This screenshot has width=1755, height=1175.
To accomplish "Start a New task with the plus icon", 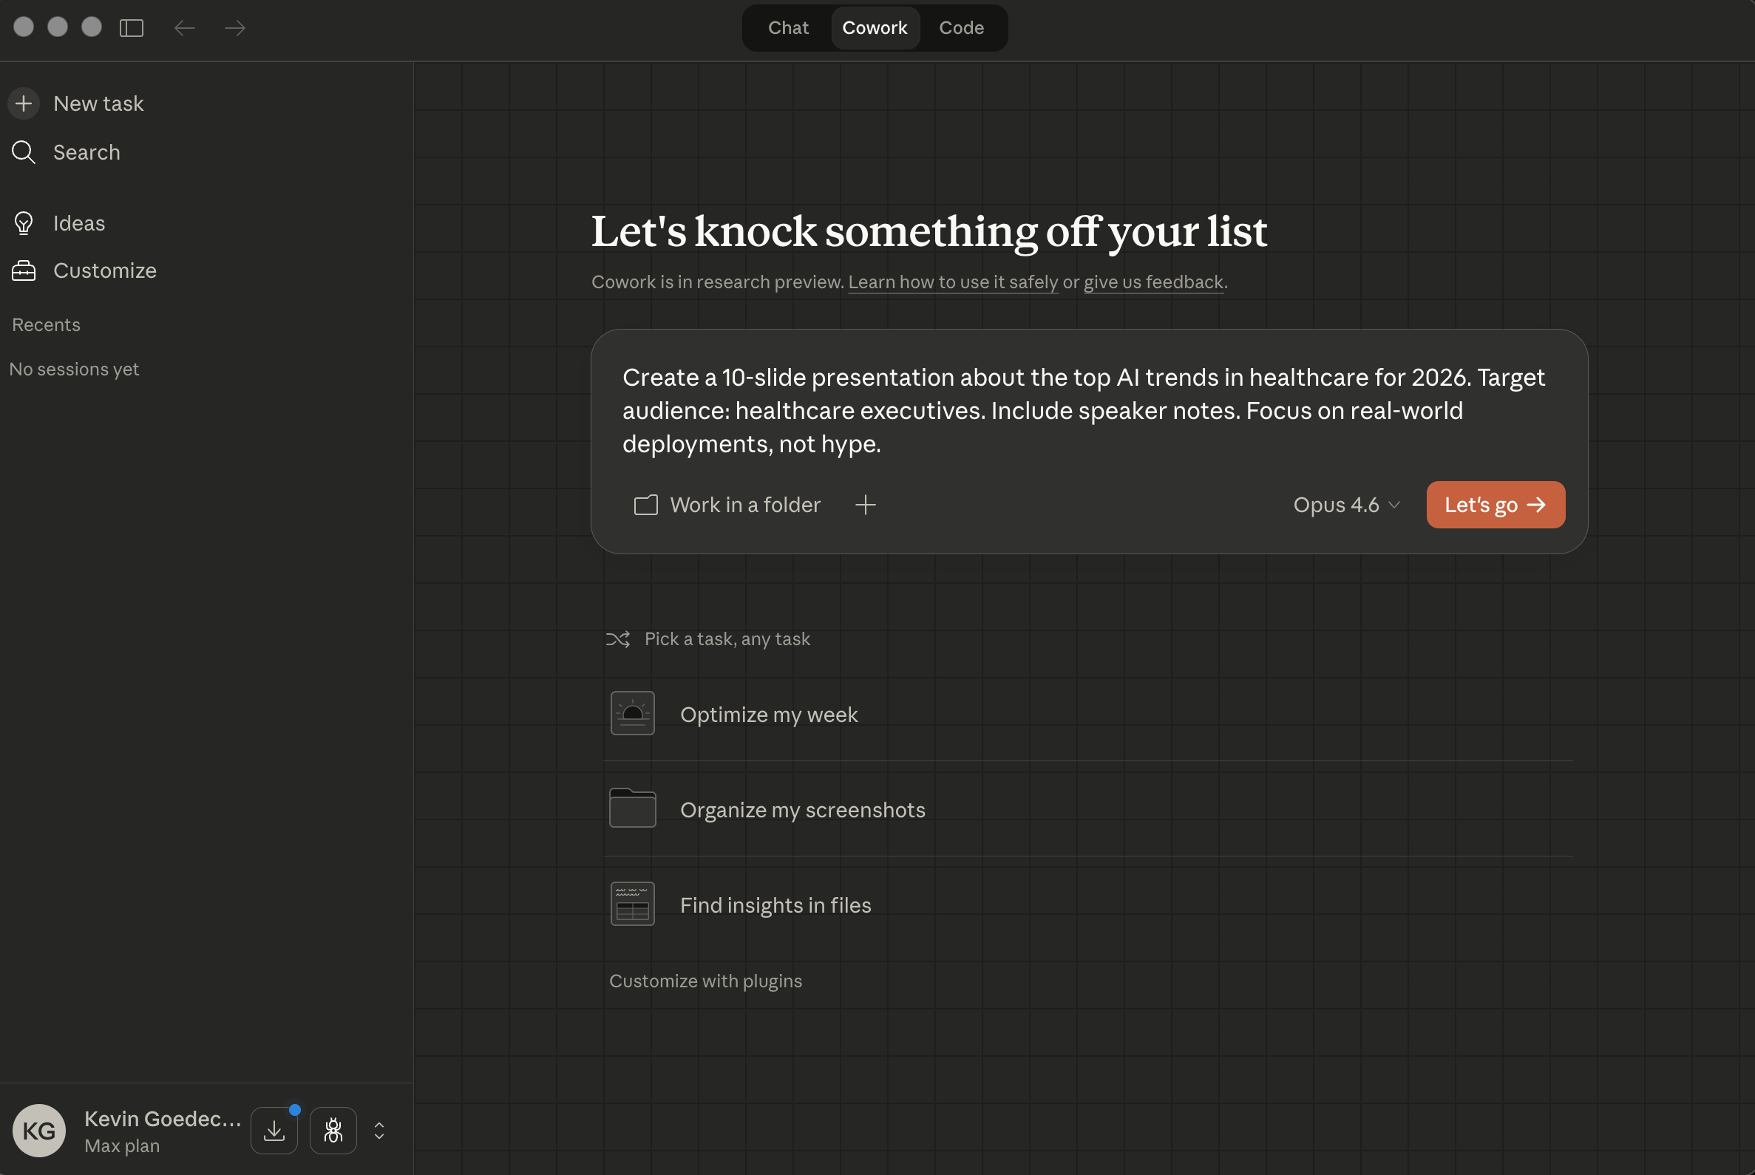I will tap(23, 103).
